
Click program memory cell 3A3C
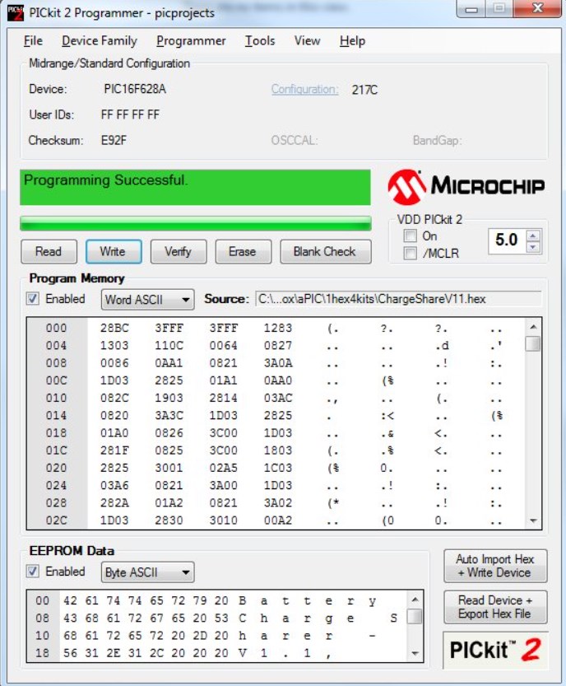[169, 416]
